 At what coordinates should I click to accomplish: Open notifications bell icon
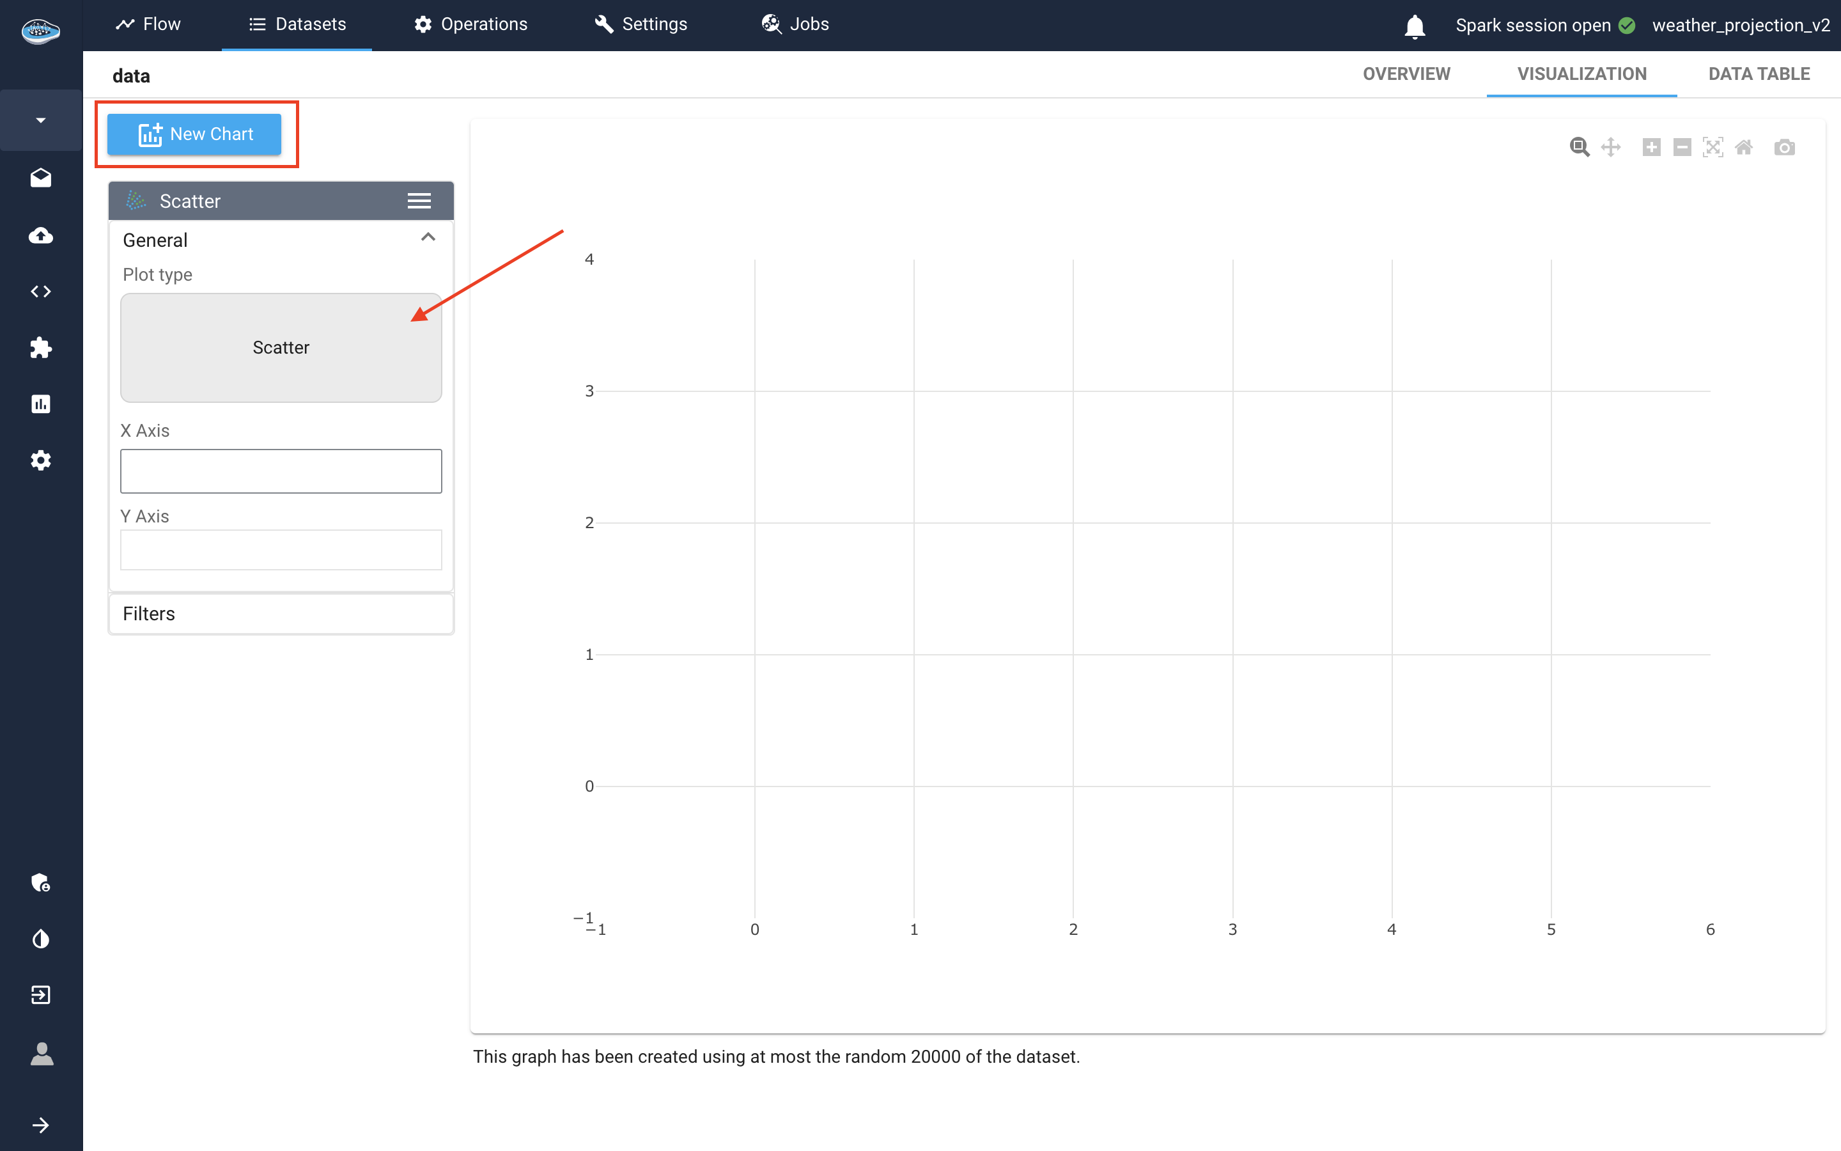1414,26
